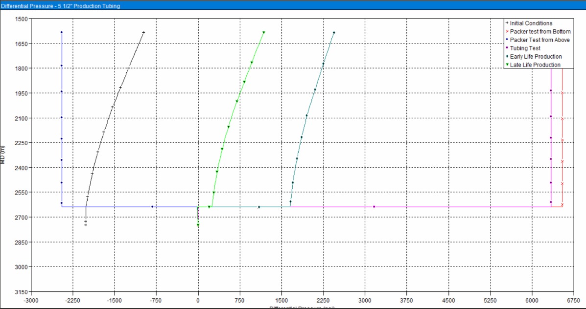
Task: Click top data point of teal curve
Action: pyautogui.click(x=334, y=33)
